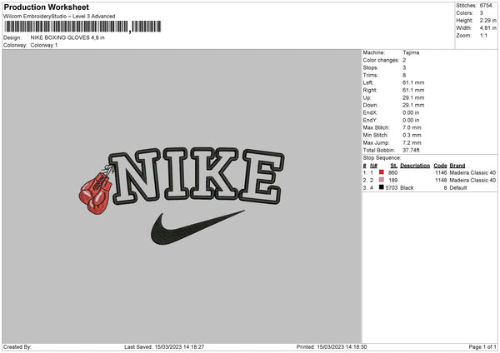Screen dimensions: 500x353
Task: Click the 'Down:' value 29.1 mm
Action: [413, 105]
